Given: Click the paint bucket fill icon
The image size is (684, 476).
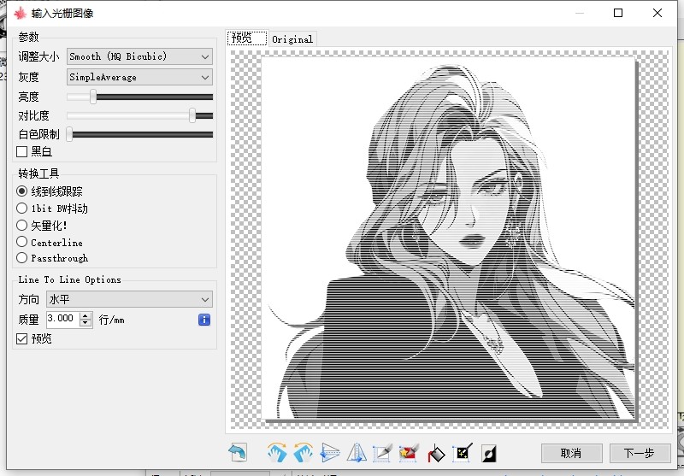Looking at the screenshot, I should pyautogui.click(x=436, y=452).
